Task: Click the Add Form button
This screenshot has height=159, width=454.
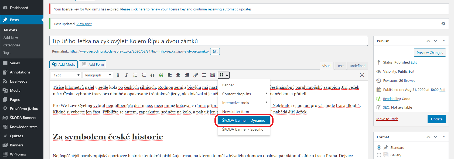Action: tap(93, 64)
